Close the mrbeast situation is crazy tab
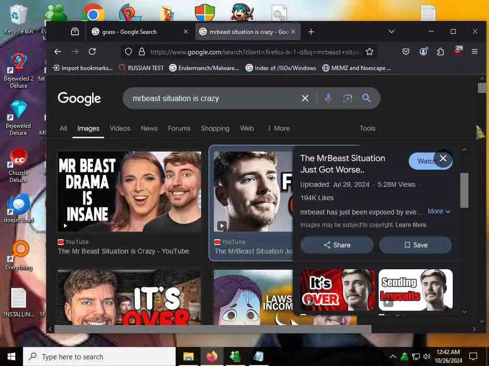Image resolution: width=489 pixels, height=366 pixels. coord(293,32)
